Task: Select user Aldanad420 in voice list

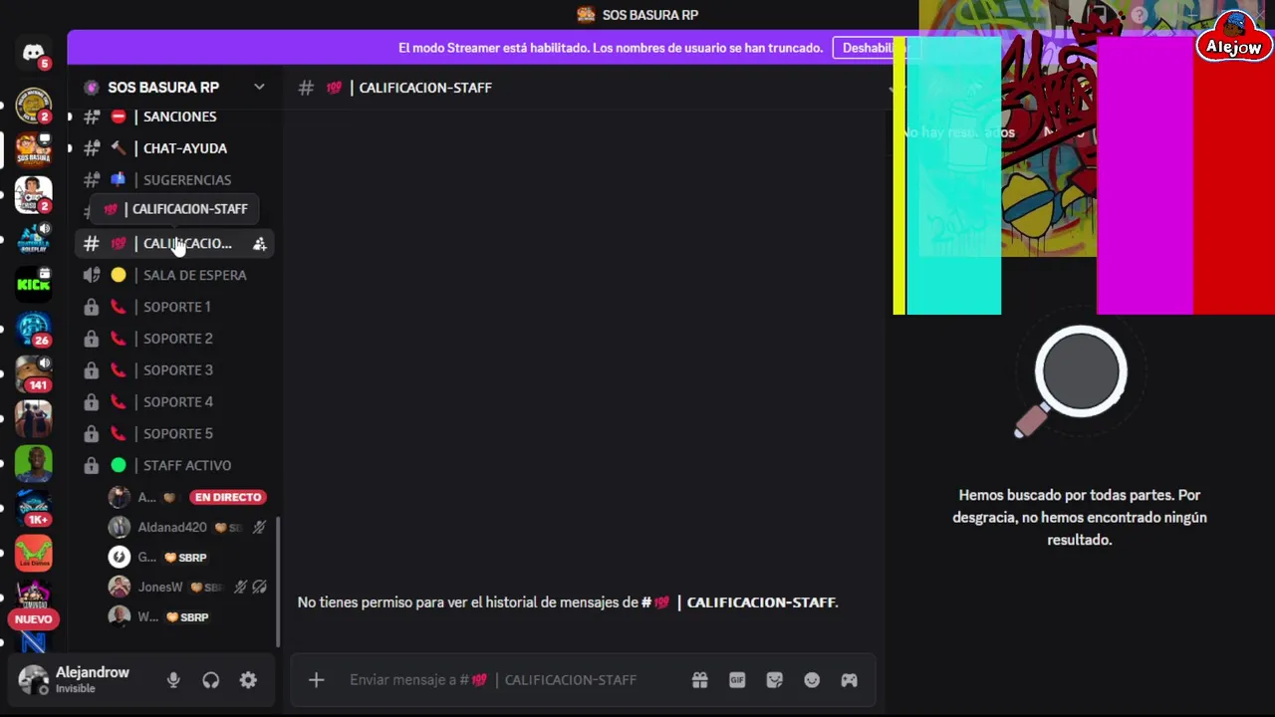Action: (187, 528)
